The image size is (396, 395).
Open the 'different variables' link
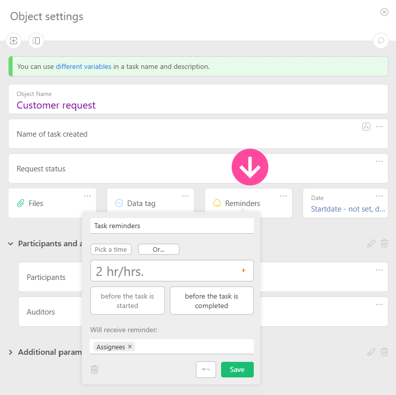coord(83,66)
